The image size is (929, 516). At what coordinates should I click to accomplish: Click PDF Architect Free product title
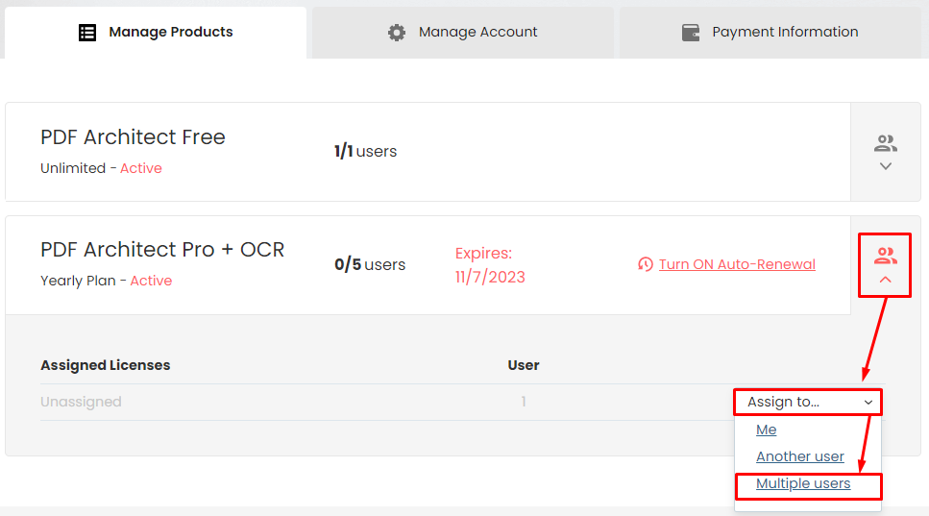133,137
